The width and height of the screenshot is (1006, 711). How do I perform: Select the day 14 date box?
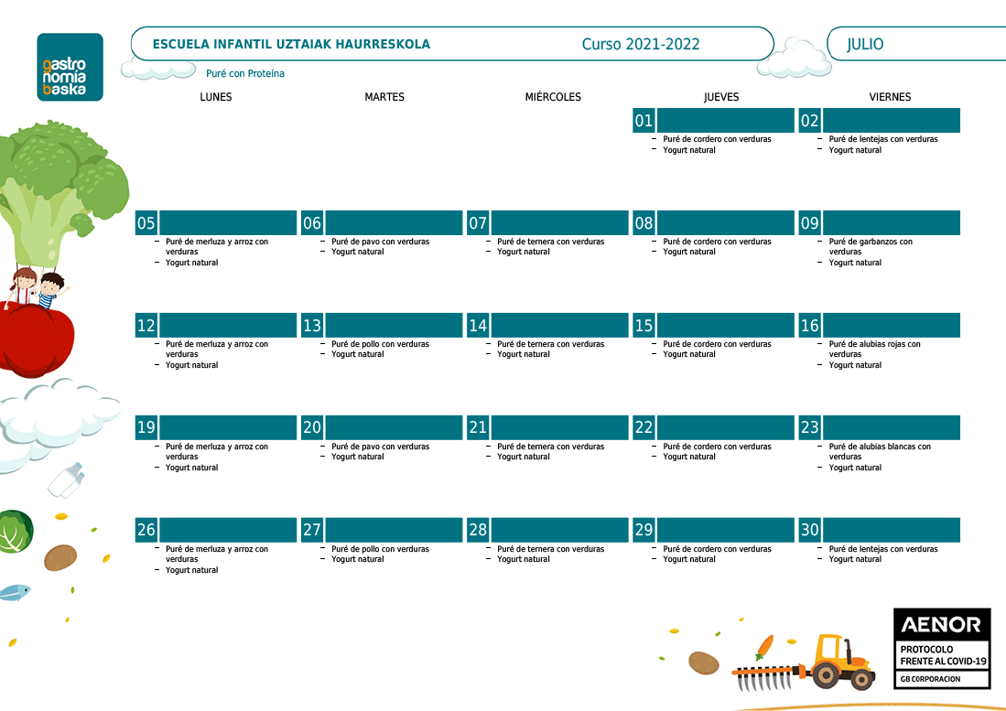[478, 326]
